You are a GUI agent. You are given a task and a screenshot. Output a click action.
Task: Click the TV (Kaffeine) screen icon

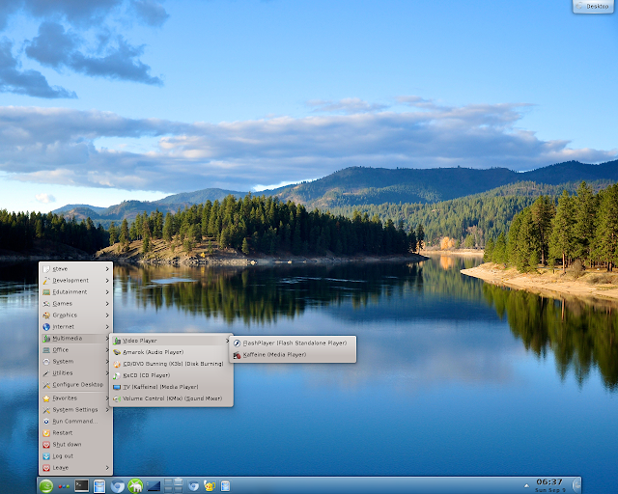(117, 387)
